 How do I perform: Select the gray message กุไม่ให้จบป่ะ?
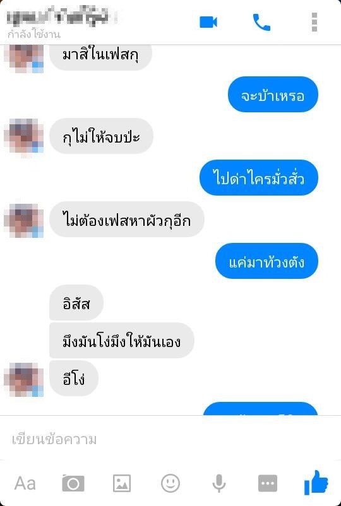[x=101, y=136]
